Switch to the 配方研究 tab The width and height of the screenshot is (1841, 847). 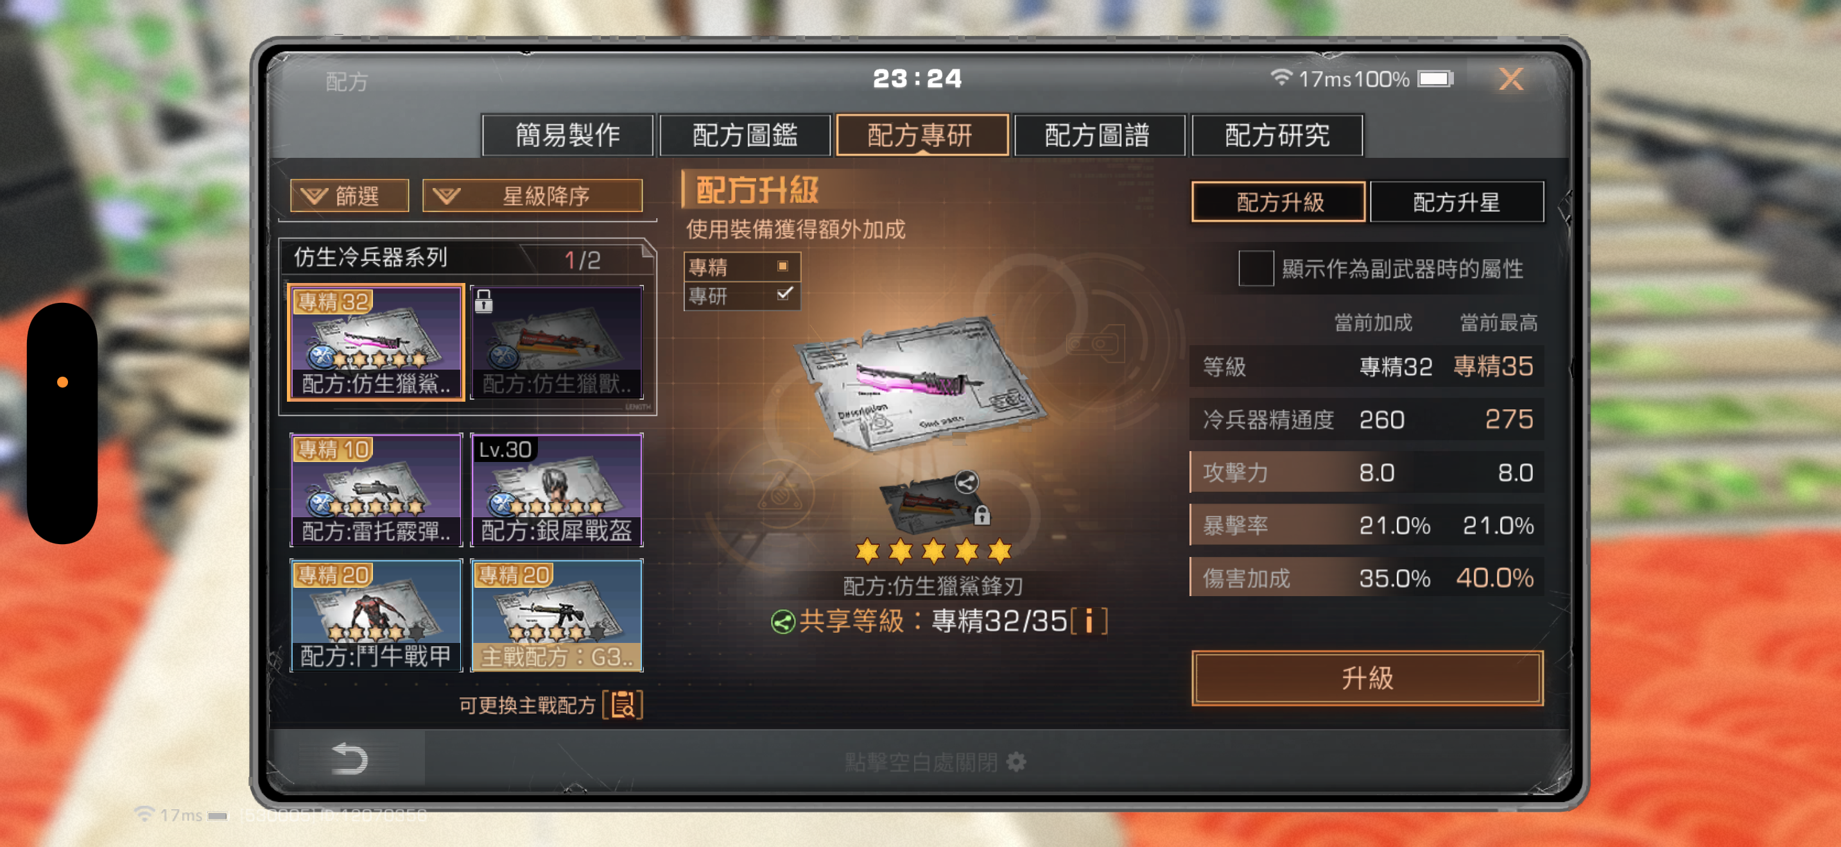pyautogui.click(x=1277, y=135)
